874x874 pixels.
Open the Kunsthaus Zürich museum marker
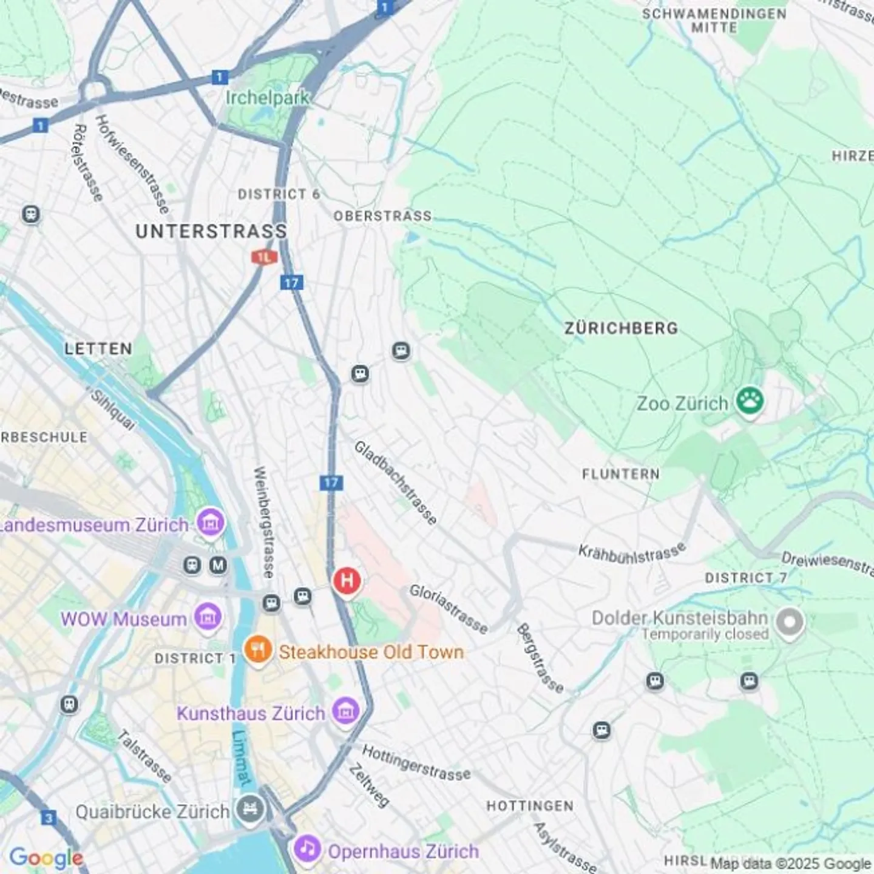[x=345, y=711]
